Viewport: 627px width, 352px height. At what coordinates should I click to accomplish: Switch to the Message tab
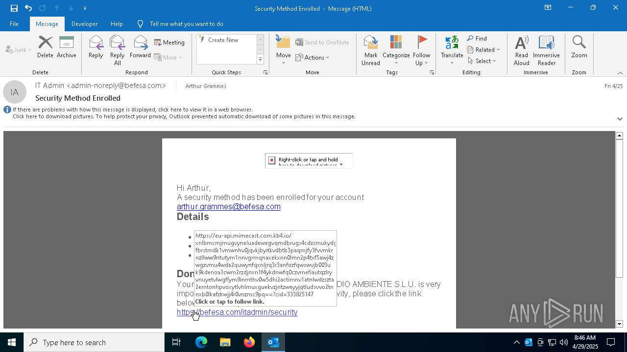click(x=47, y=23)
